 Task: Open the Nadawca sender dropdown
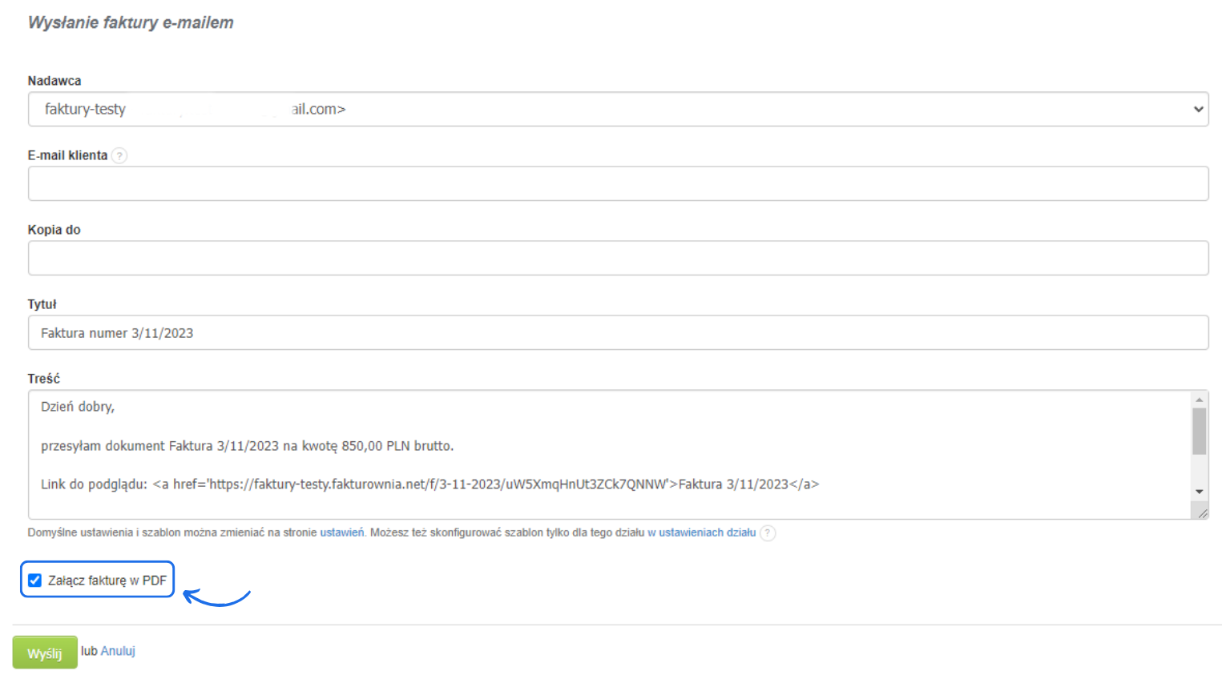[x=618, y=109]
